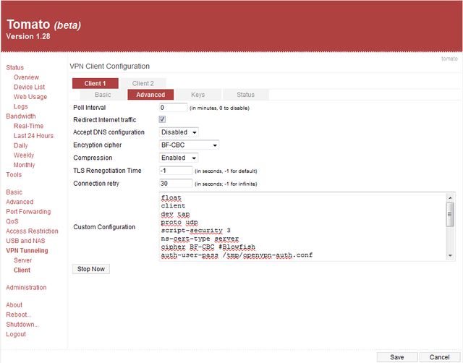The width and height of the screenshot is (463, 363).
Task: Open Accept DNS configuration dropdown
Action: pos(179,132)
